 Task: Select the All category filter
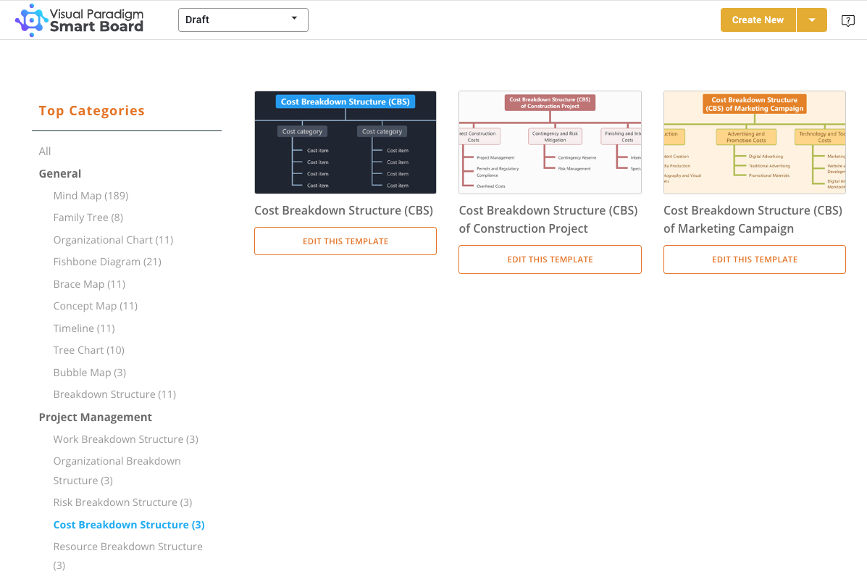[x=44, y=151]
